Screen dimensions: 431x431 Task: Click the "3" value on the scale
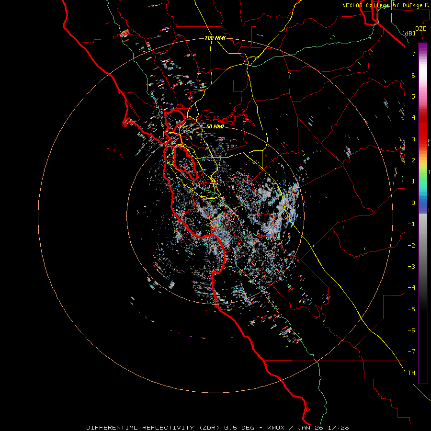click(x=413, y=139)
